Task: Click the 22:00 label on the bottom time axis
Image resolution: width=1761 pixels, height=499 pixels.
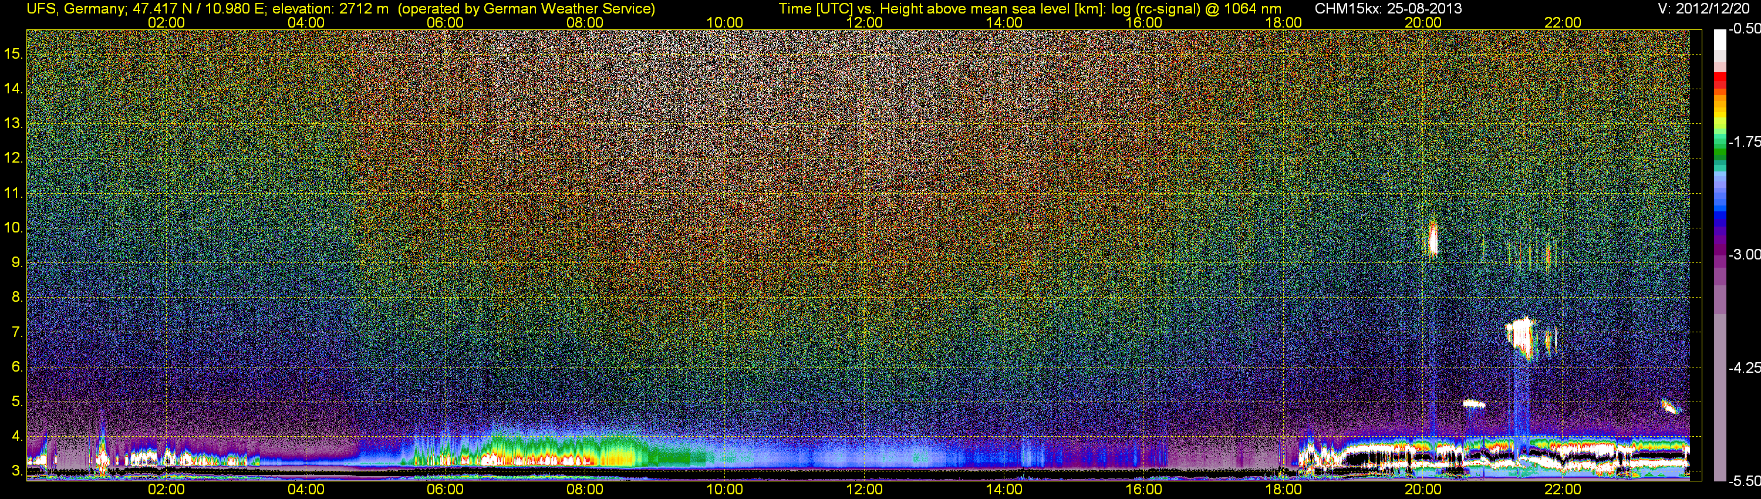Action: pos(1563,490)
